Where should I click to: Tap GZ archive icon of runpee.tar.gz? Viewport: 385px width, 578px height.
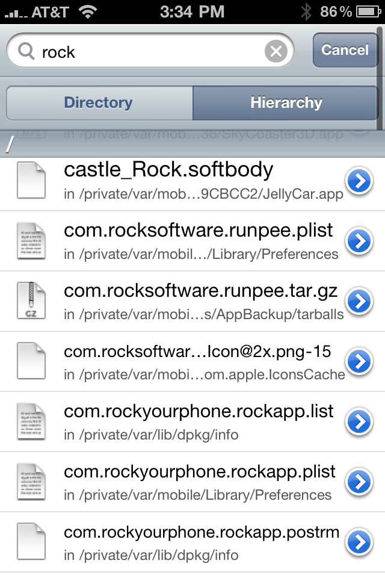31,301
